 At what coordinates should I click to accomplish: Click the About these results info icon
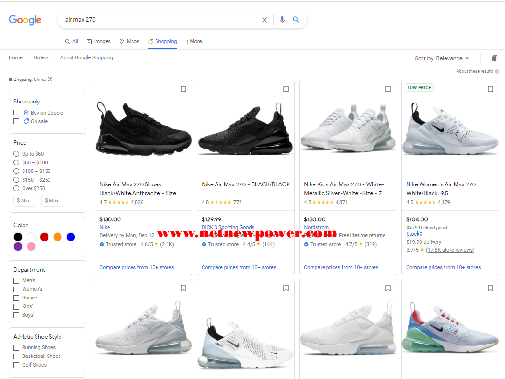(x=497, y=71)
